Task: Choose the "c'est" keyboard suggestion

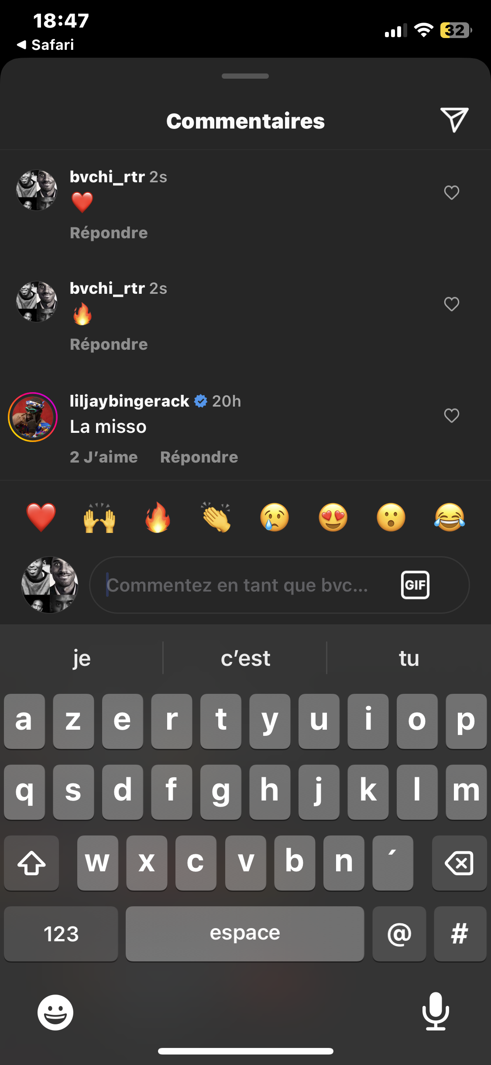Action: click(245, 658)
